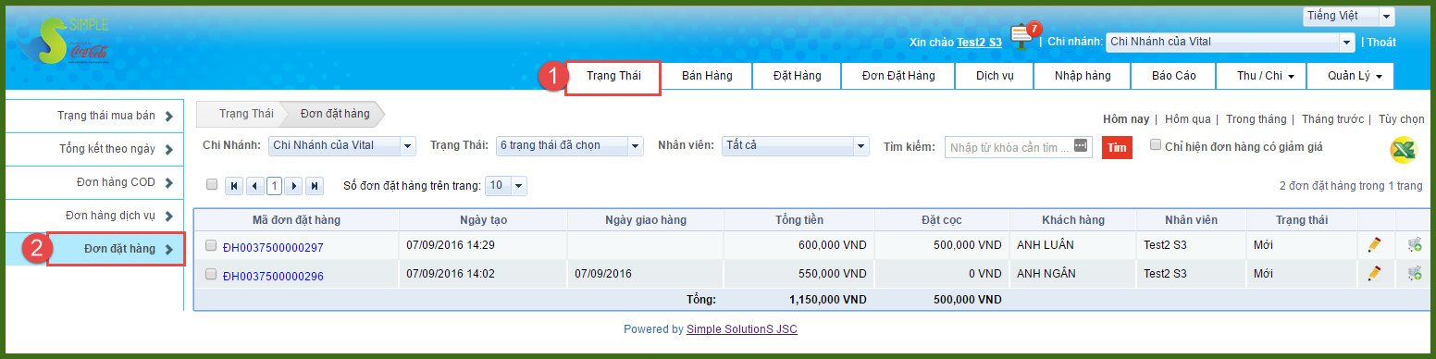Viewport: 1436px width, 359px height.
Task: Click arrow beside Đơn hàng COD
Action: click(168, 182)
